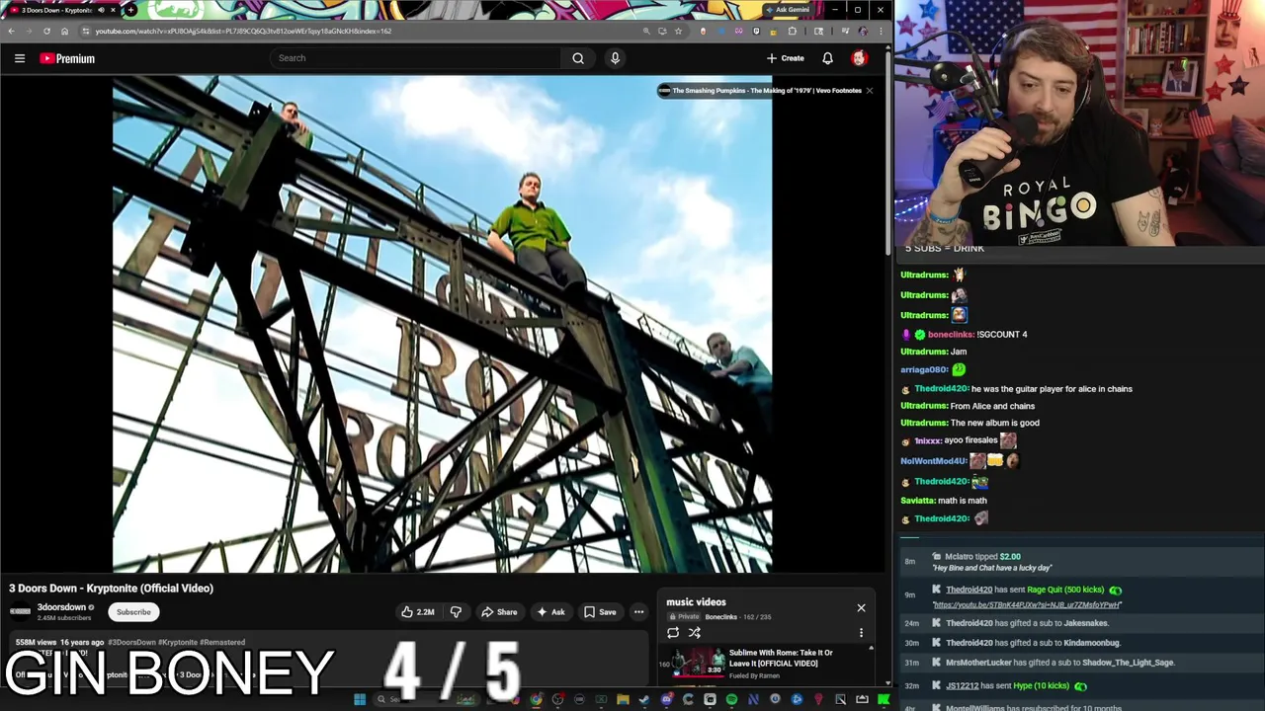Dismiss the Smashing Pumpkins suggested video card
The height and width of the screenshot is (711, 1265).
[x=869, y=91]
